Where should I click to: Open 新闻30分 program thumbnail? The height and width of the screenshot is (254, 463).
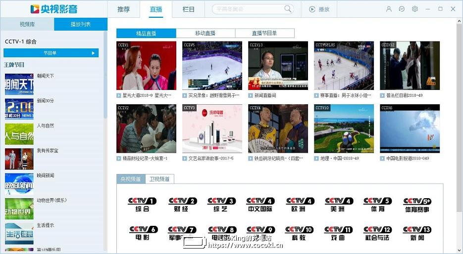(19, 109)
